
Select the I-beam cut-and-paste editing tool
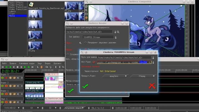pos(41,67)
